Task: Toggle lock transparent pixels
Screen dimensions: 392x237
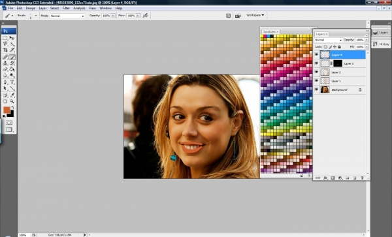Action: click(x=325, y=47)
